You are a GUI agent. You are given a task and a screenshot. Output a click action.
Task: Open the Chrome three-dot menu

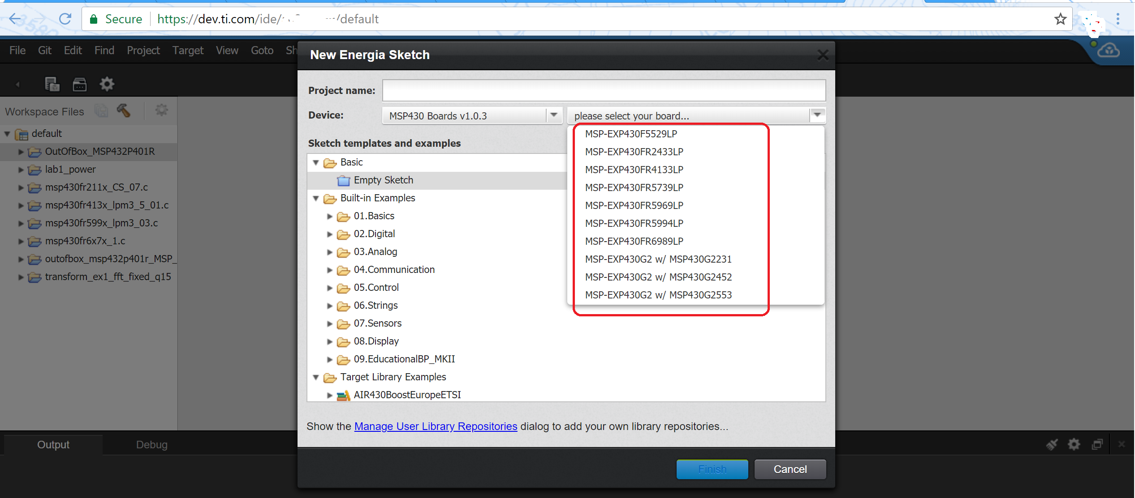(x=1118, y=19)
